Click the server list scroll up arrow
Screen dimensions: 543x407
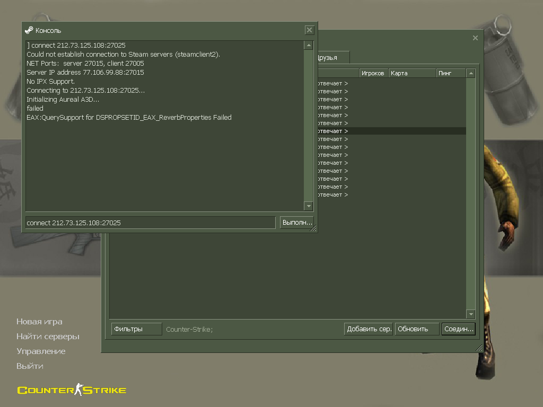coord(470,73)
